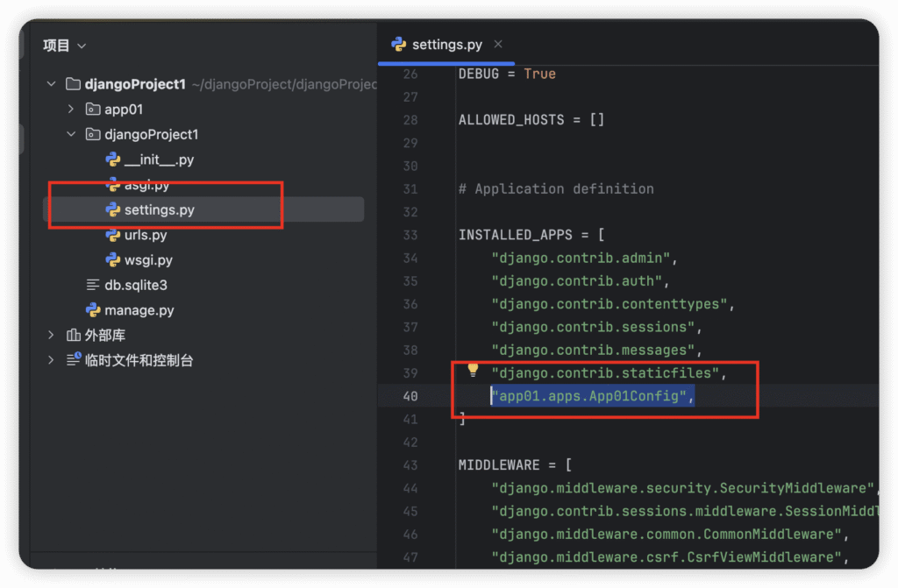Screen dimensions: 898x588
Task: Open asgi.py in the project tree
Action: point(147,185)
